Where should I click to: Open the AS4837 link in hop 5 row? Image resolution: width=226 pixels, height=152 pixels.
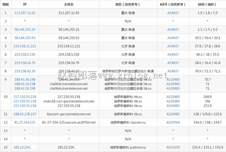pos(173,46)
